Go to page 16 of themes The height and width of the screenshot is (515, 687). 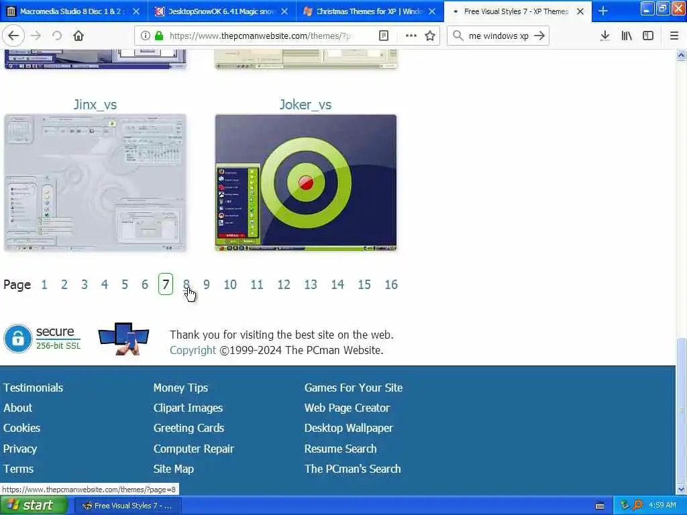tap(391, 284)
